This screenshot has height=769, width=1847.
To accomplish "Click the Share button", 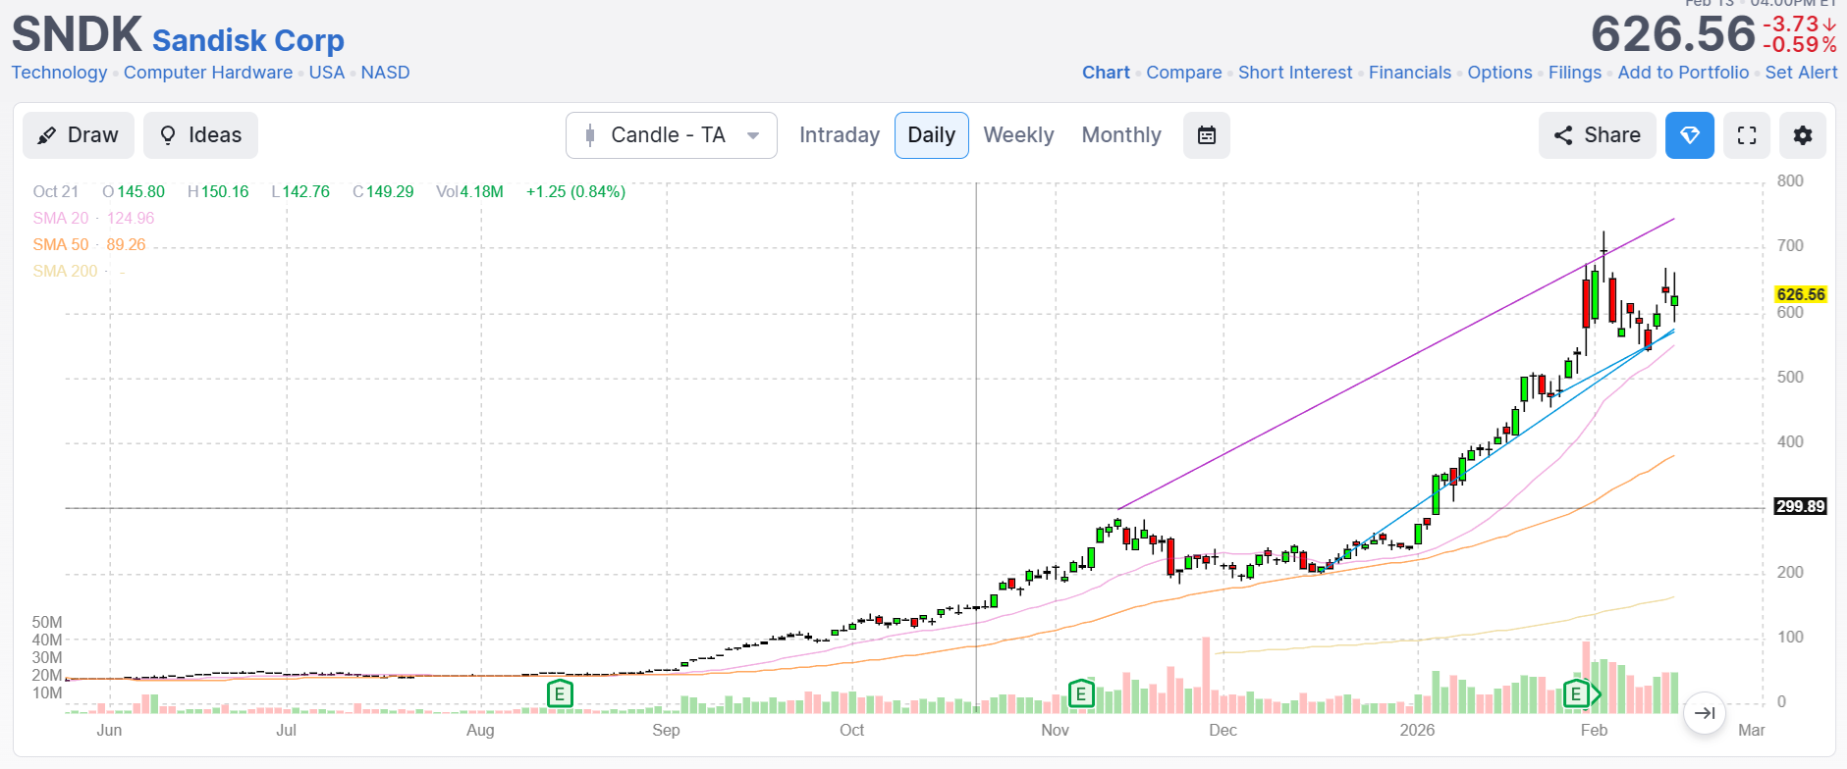I will pyautogui.click(x=1598, y=135).
